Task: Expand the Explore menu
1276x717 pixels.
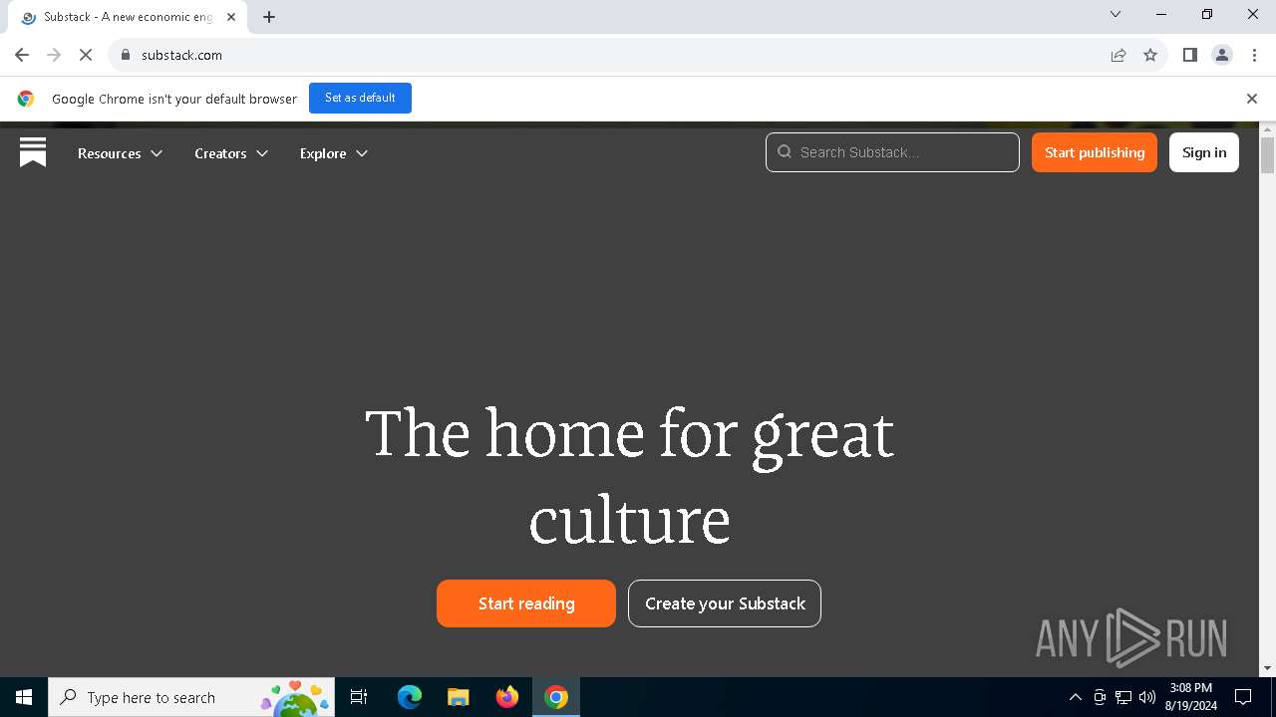Action: [334, 153]
